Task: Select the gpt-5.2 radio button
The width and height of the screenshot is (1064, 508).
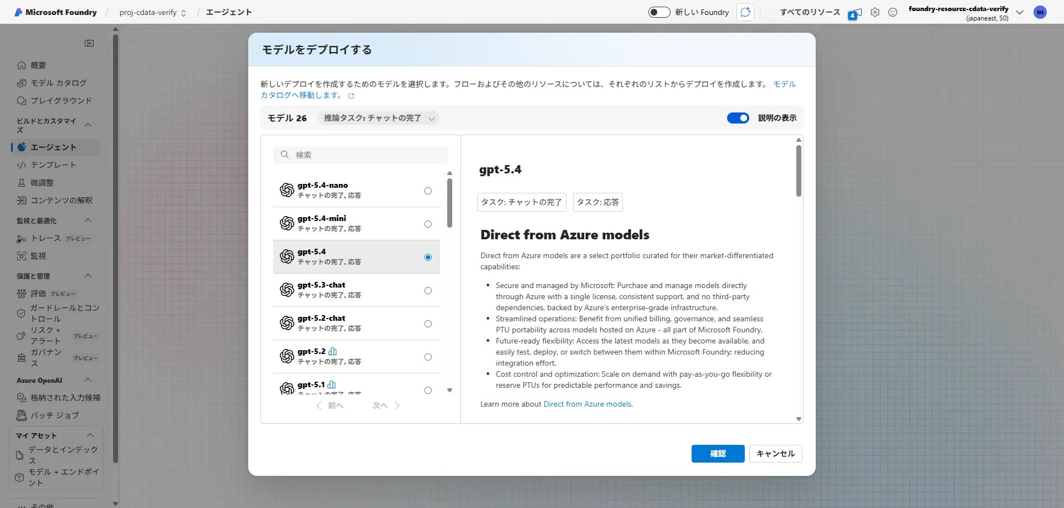Action: pyautogui.click(x=428, y=357)
